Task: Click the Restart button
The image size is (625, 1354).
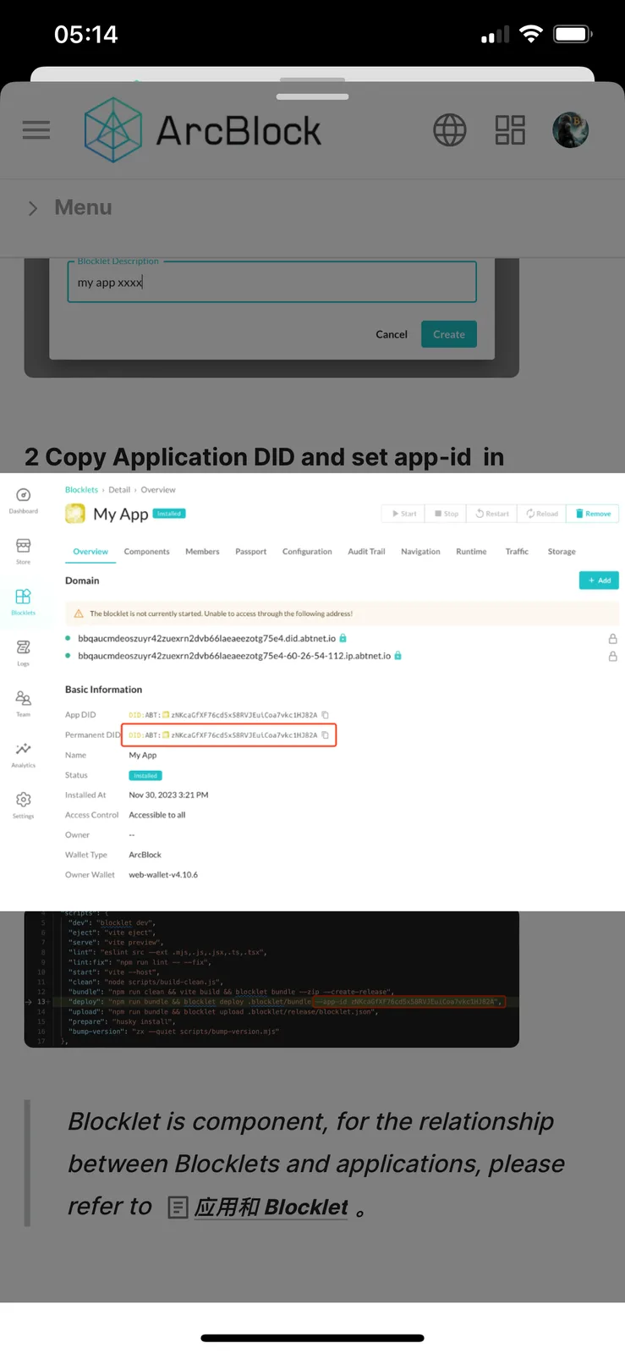Action: pos(491,514)
